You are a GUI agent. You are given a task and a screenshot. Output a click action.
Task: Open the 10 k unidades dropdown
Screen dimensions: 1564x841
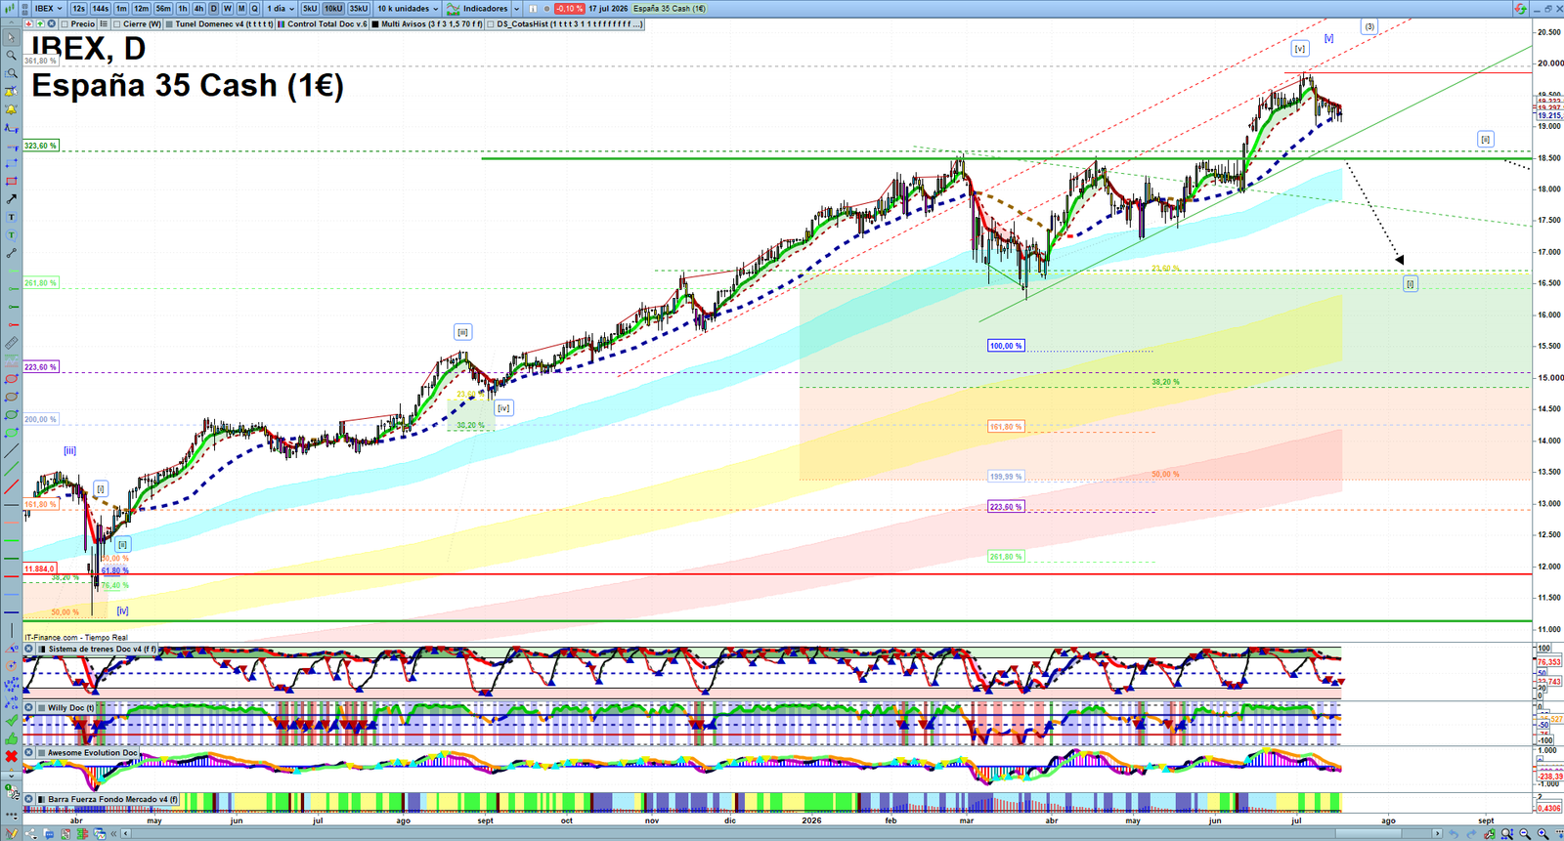click(408, 9)
